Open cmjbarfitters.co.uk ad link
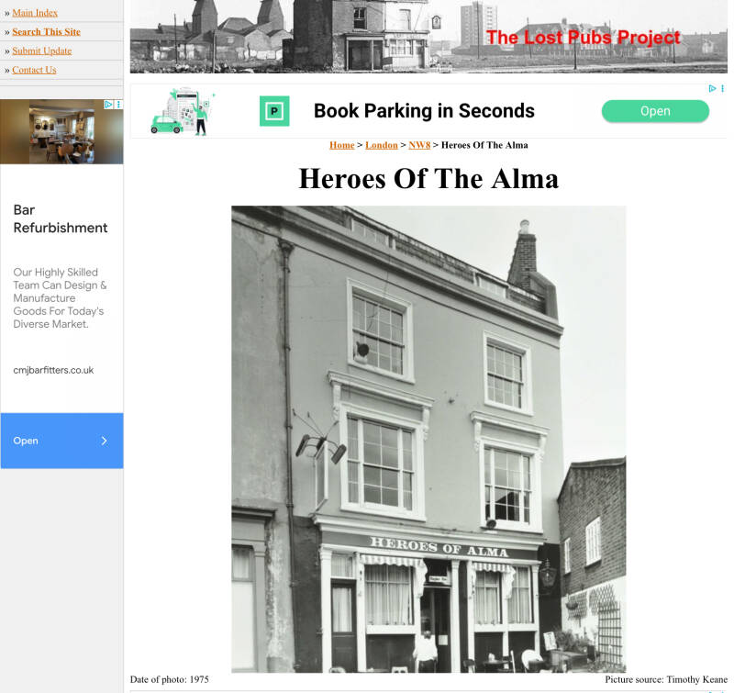Screen dimensions: 734x693 (53, 370)
